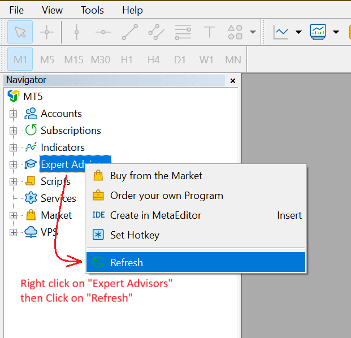This screenshot has width=351, height=338.
Task: Expand the Market tree node
Action: point(13,215)
